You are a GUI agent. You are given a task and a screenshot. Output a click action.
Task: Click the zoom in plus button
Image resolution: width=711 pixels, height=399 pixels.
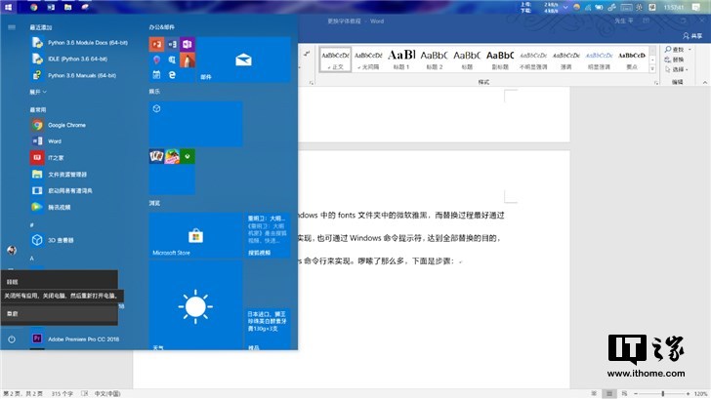(x=688, y=393)
